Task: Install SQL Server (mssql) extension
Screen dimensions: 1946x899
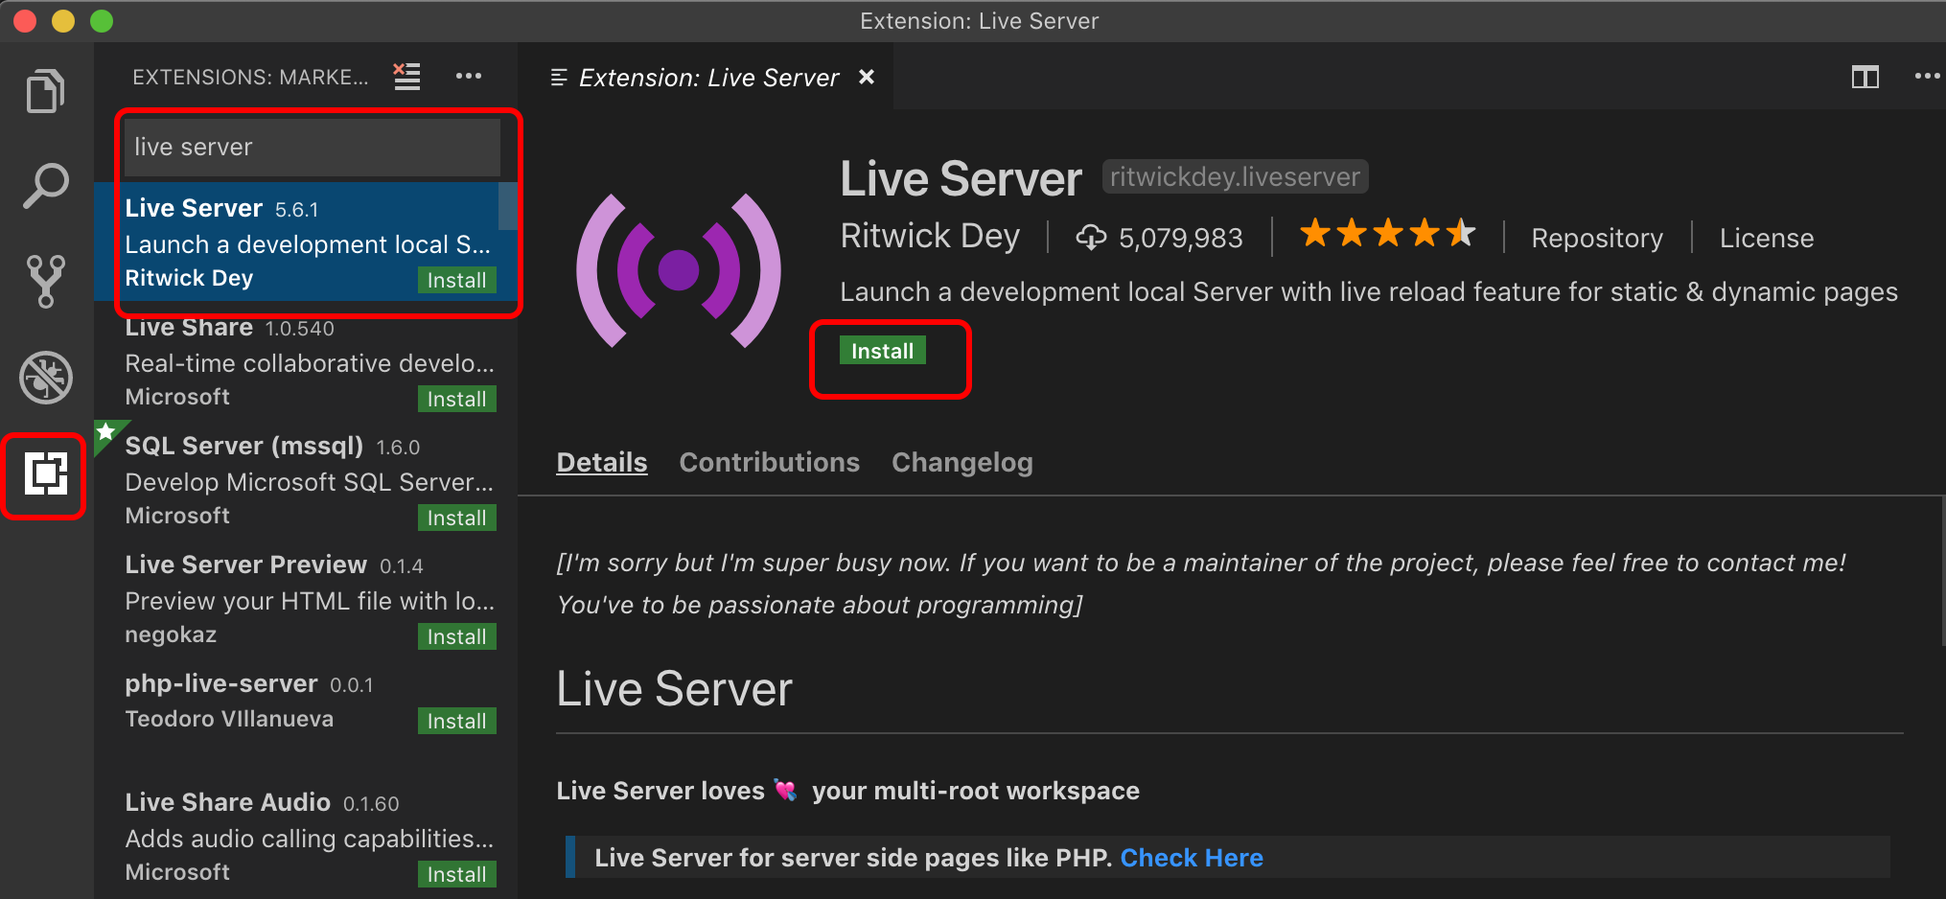Action: pyautogui.click(x=456, y=518)
